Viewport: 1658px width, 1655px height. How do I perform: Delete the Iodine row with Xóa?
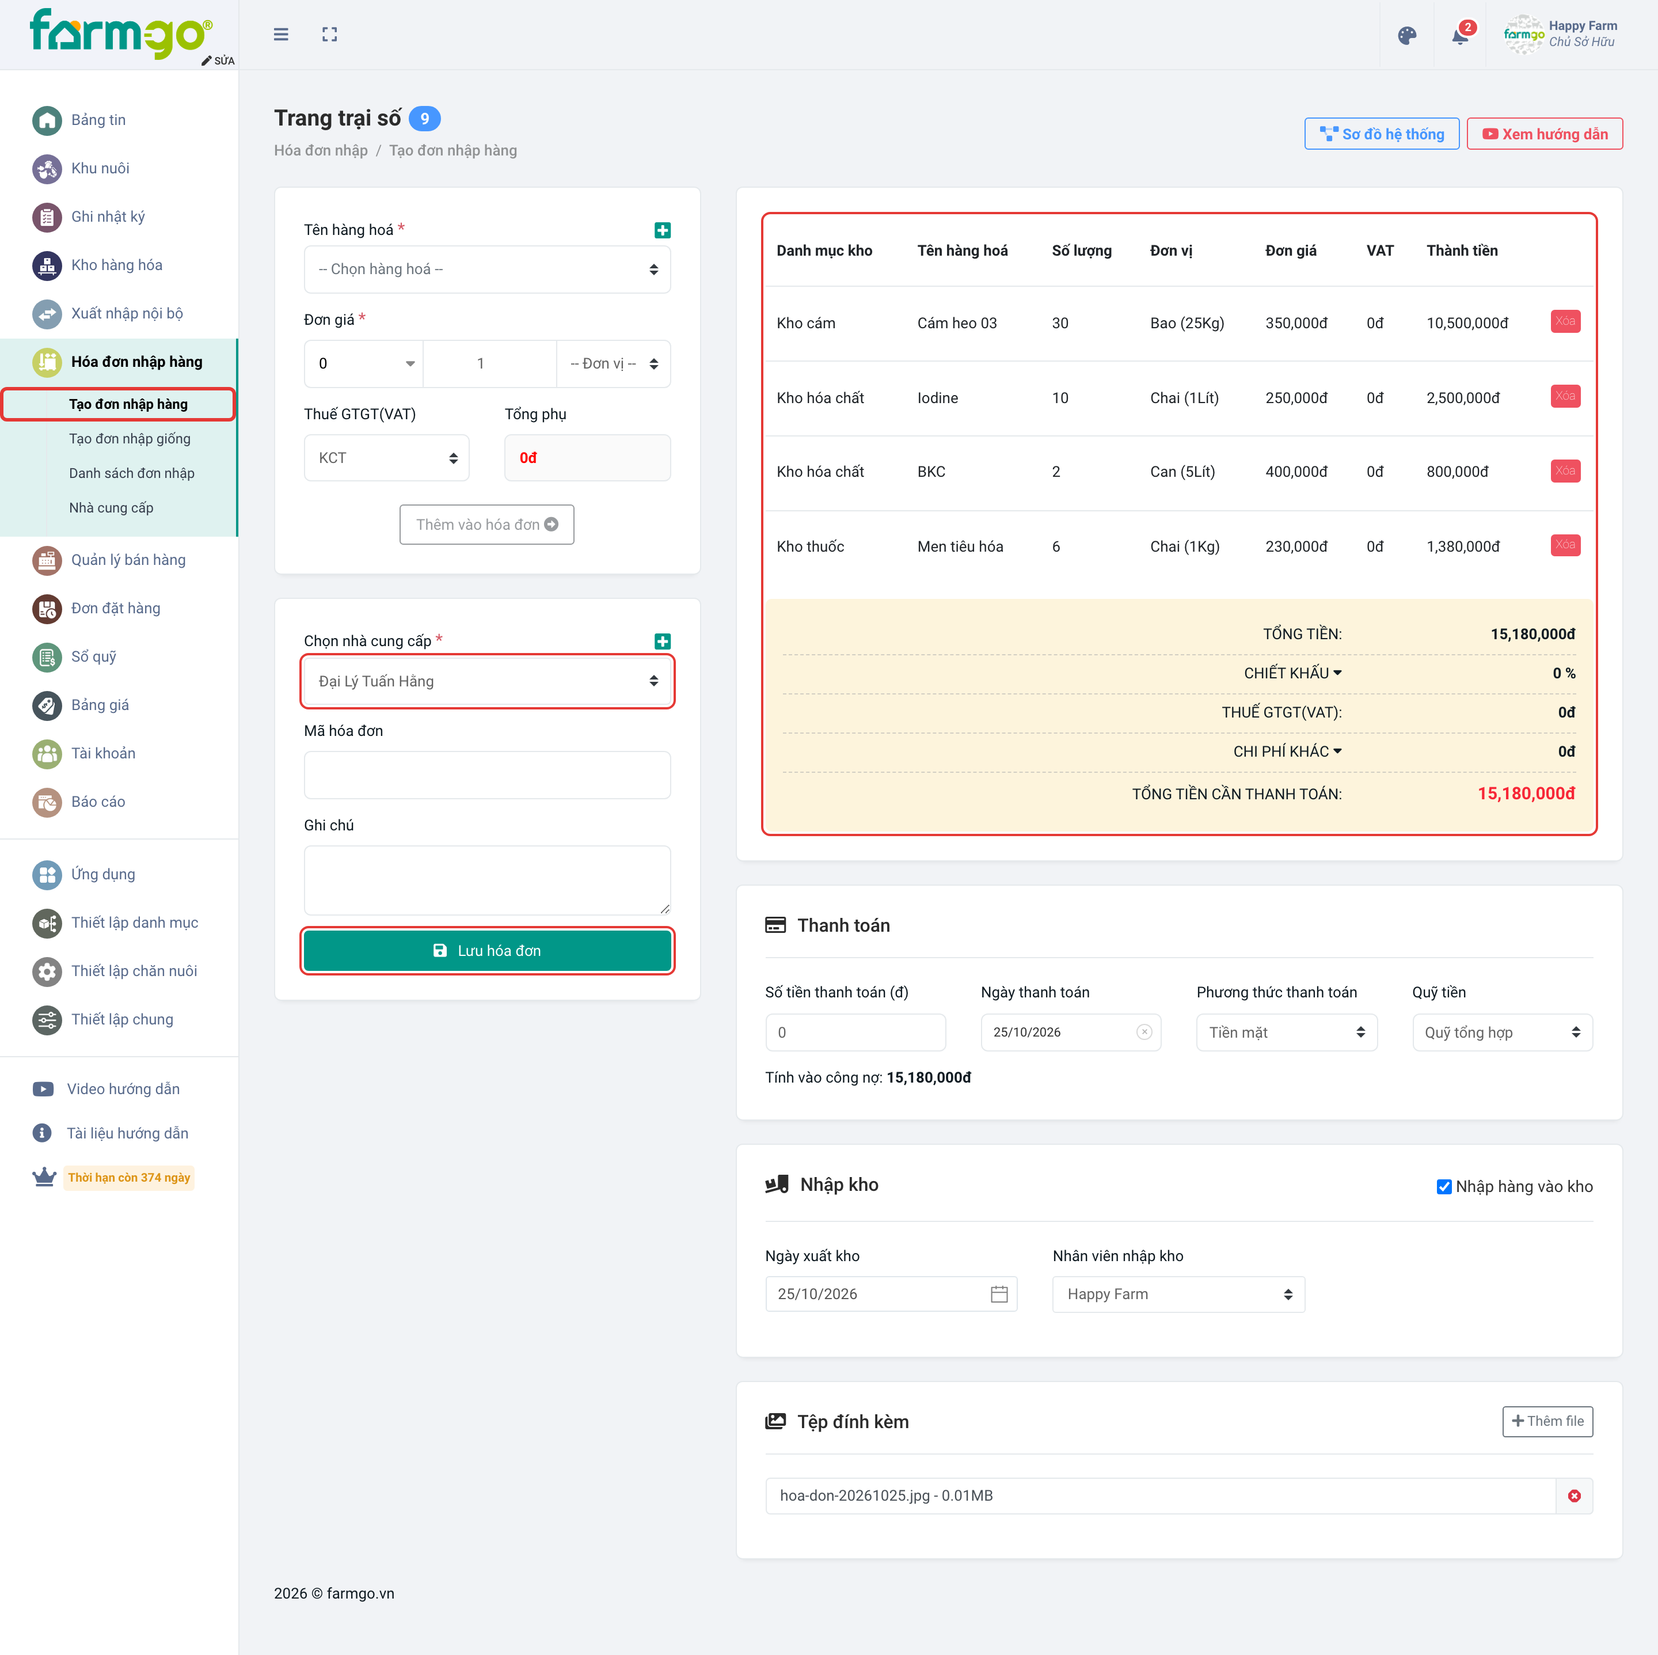pos(1565,396)
